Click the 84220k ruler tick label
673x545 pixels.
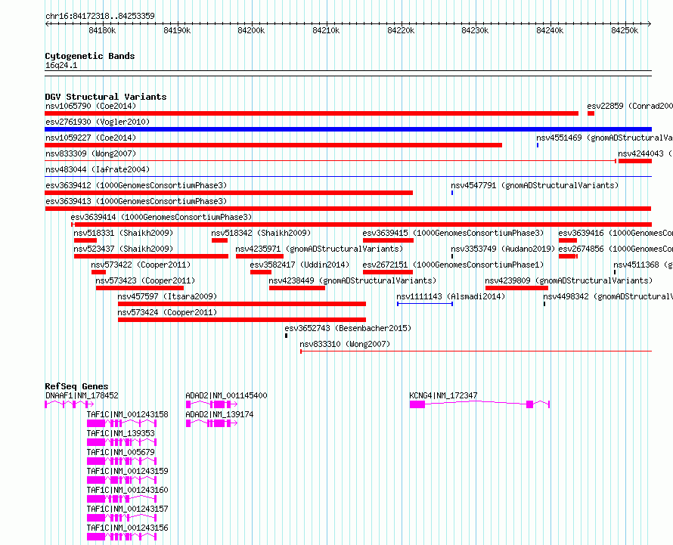(401, 31)
